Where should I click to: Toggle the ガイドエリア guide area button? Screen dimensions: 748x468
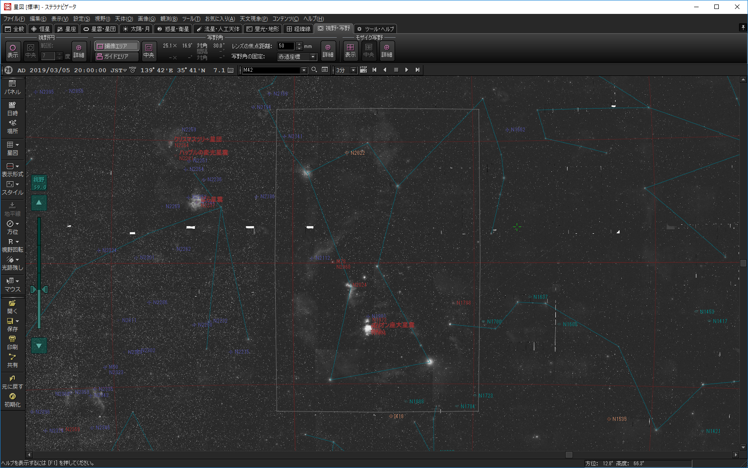pyautogui.click(x=116, y=57)
